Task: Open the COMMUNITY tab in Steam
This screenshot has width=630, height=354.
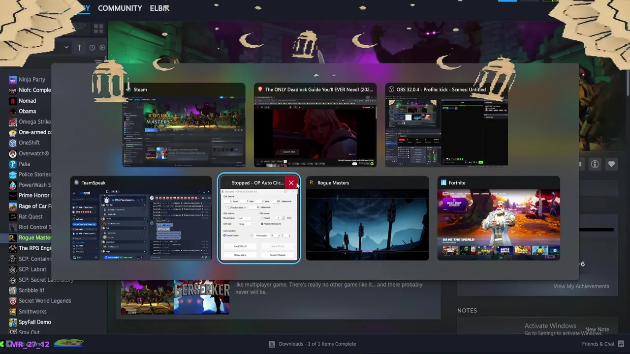Action: point(120,8)
